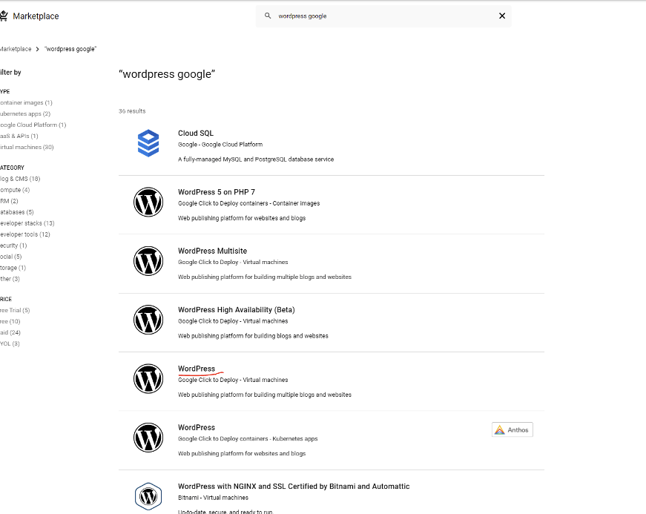This screenshot has height=514, width=646.
Task: Click the Marketplace cart icon
Action: tap(4, 16)
